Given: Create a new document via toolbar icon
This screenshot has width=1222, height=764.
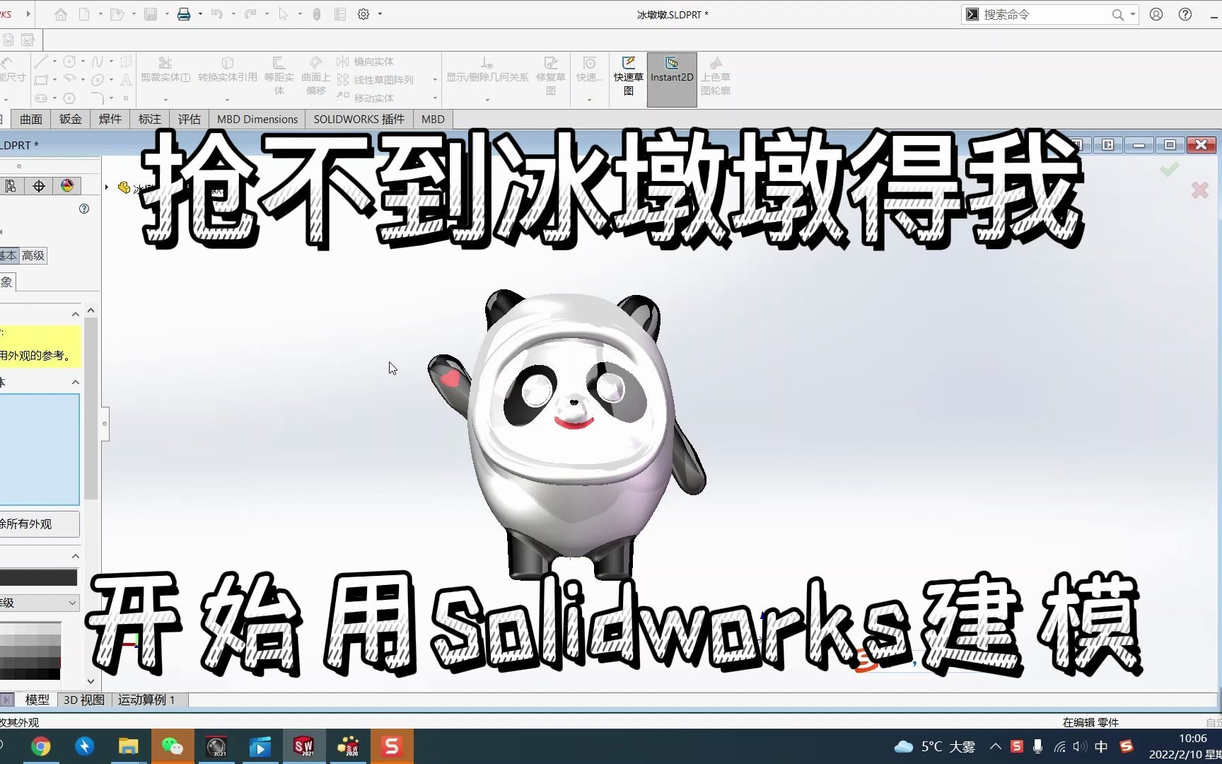Looking at the screenshot, I should pyautogui.click(x=84, y=14).
